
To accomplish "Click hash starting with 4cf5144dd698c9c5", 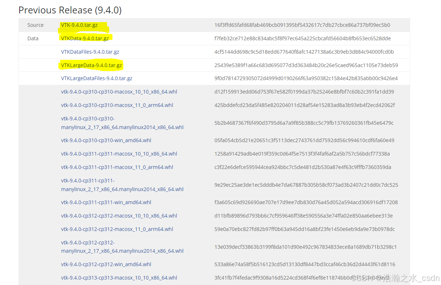I will coord(304,52).
